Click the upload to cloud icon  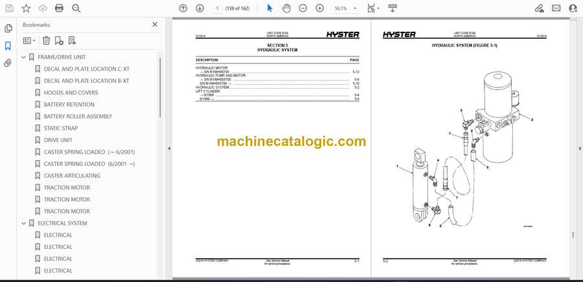pos(43,8)
